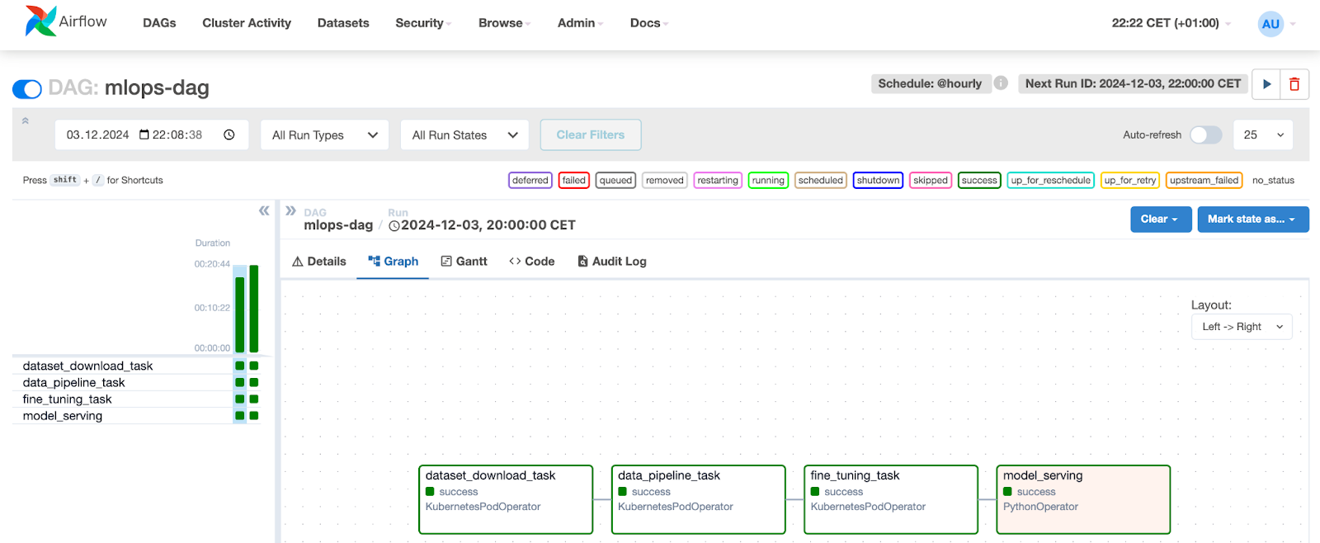
Task: Open the AU user avatar
Action: pyautogui.click(x=1270, y=24)
